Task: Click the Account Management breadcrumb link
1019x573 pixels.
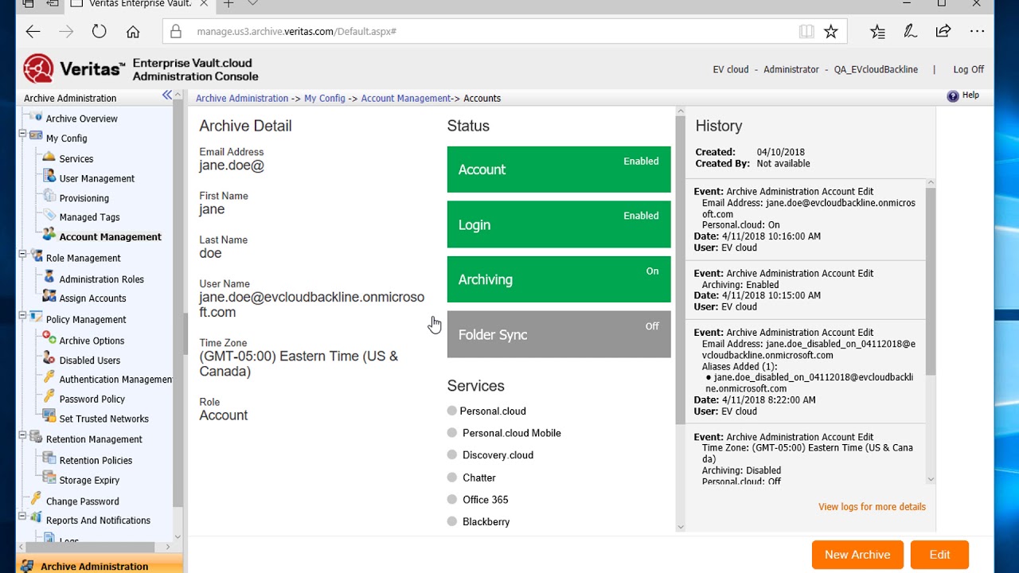Action: tap(406, 98)
